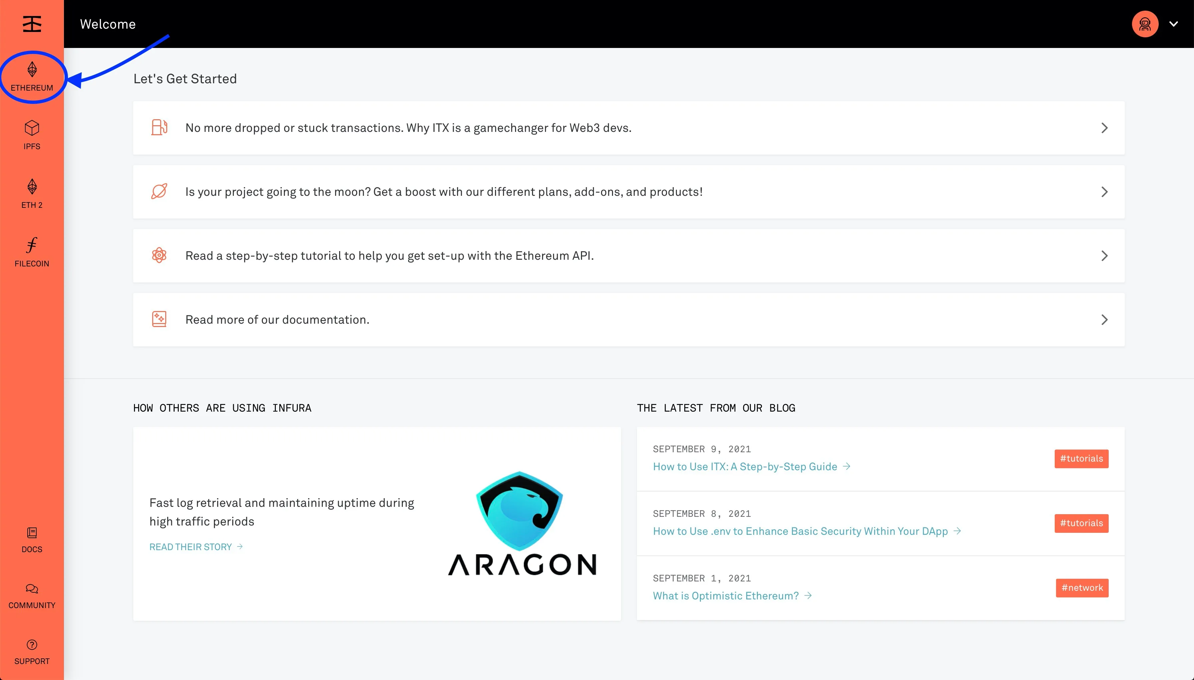Click the Aragon case study button

[x=196, y=546]
